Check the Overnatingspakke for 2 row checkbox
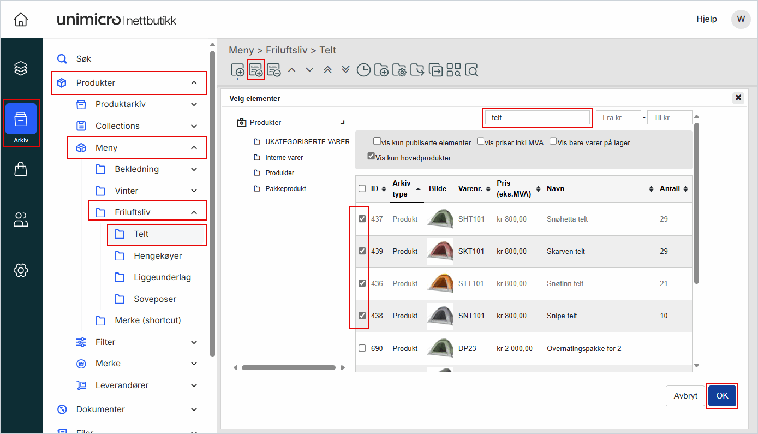This screenshot has width=758, height=434. [362, 348]
